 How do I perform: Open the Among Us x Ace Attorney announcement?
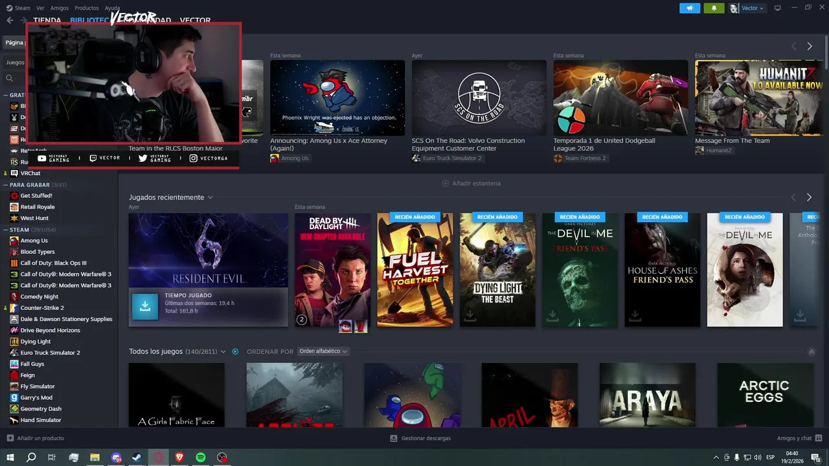tap(337, 98)
